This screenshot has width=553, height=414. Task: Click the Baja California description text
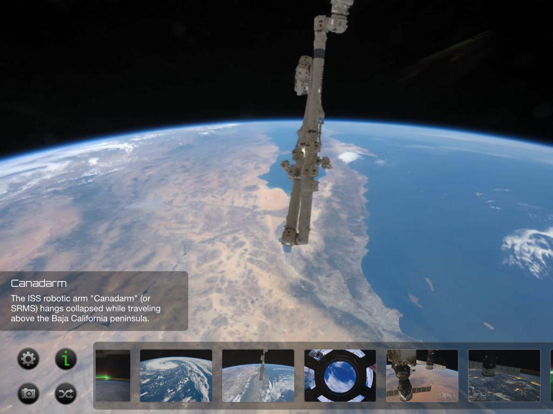[x=86, y=308]
